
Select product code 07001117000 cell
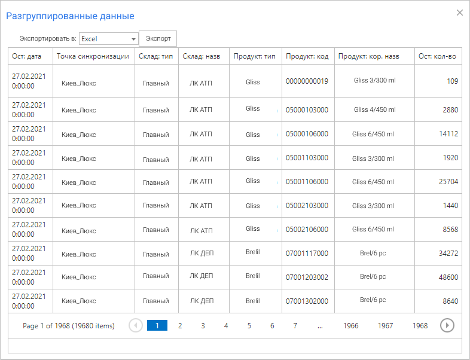click(x=308, y=254)
